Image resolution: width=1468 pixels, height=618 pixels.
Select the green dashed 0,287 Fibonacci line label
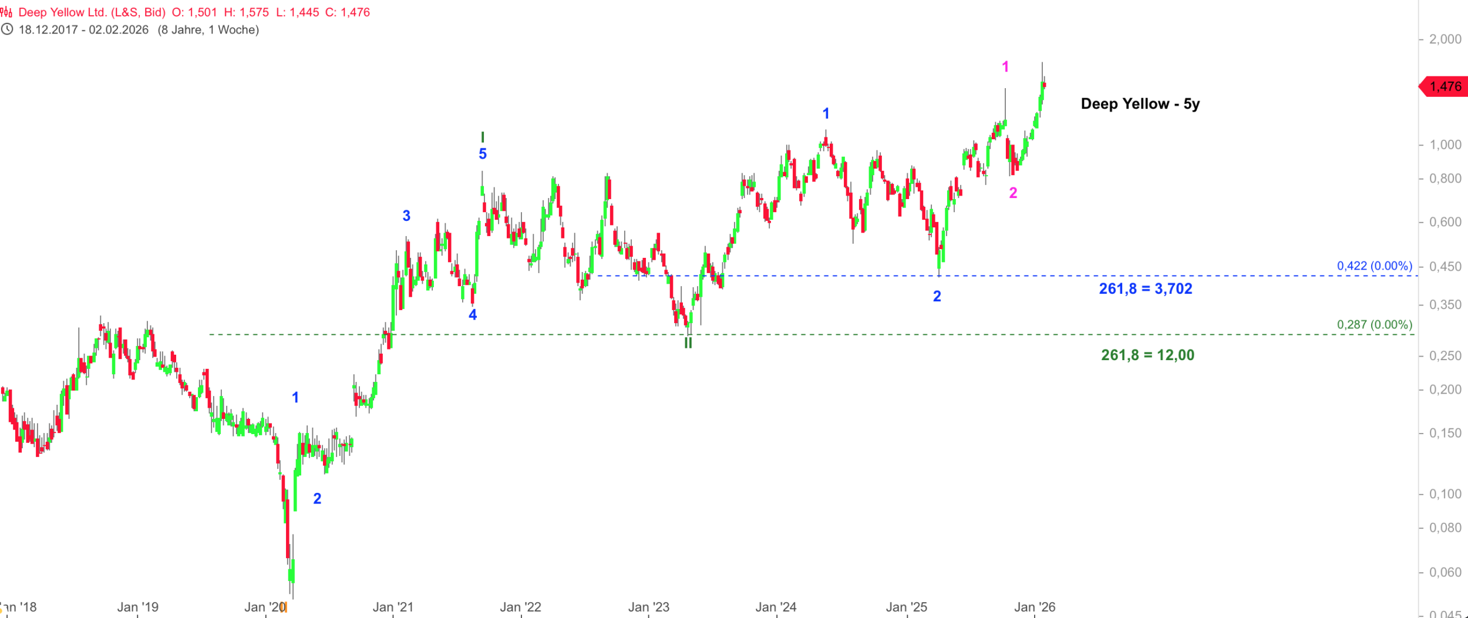click(x=1374, y=324)
